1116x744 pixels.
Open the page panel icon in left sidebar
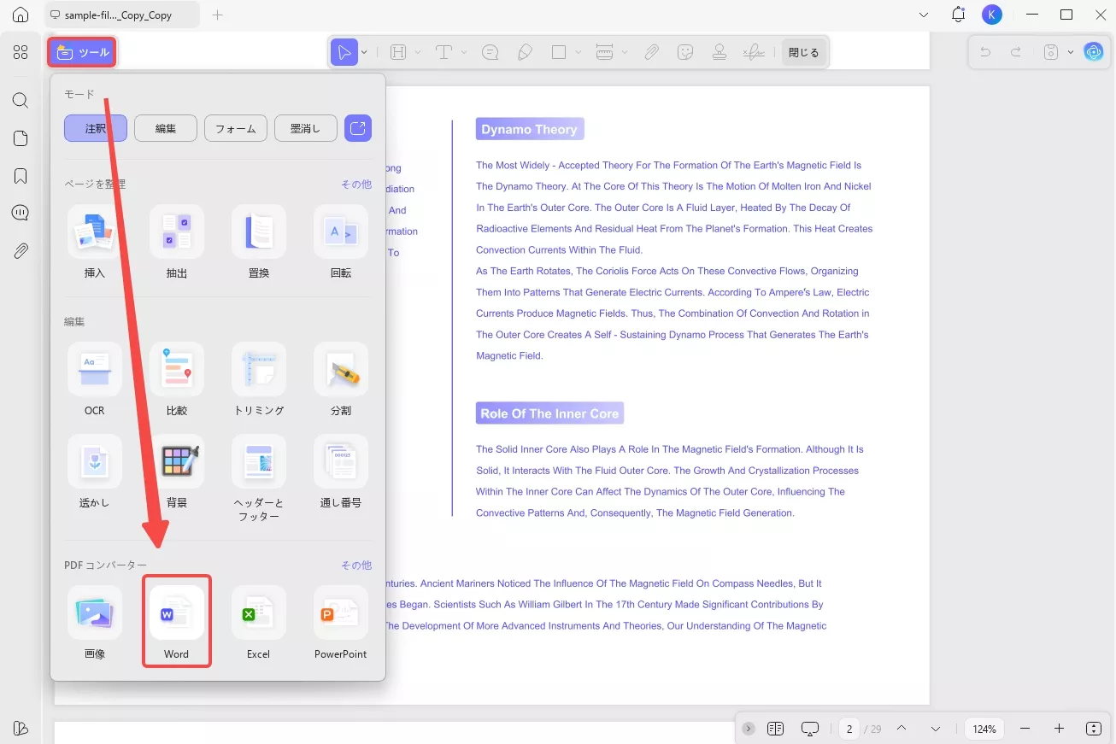pos(21,138)
